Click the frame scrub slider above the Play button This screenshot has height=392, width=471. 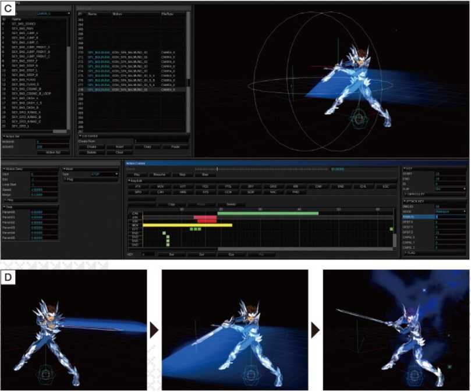click(261, 169)
